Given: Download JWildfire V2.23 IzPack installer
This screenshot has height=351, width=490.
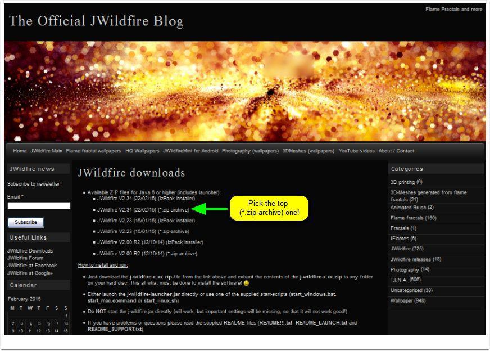Looking at the screenshot, I should point(146,220).
